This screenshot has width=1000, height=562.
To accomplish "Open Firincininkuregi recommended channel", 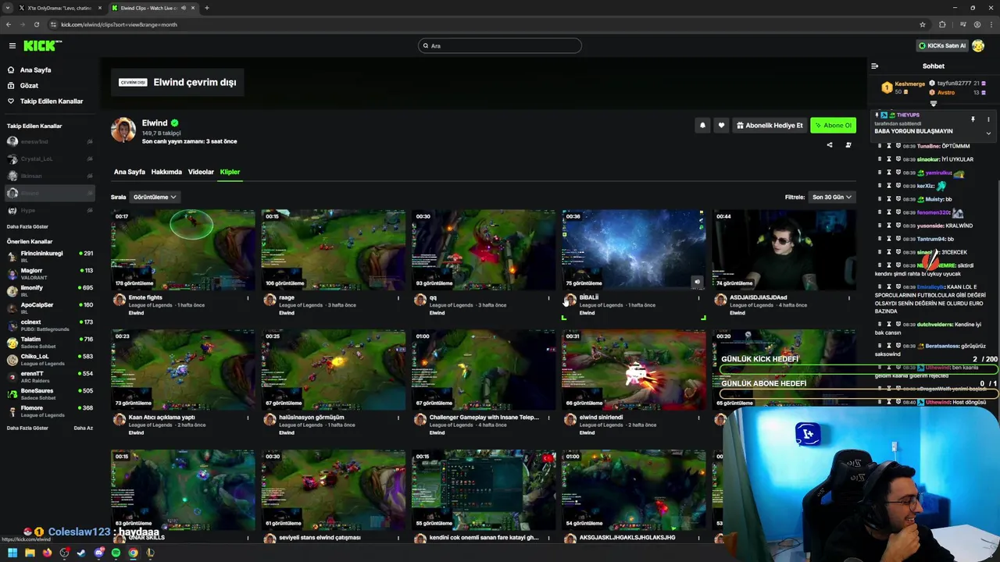I will coord(48,257).
